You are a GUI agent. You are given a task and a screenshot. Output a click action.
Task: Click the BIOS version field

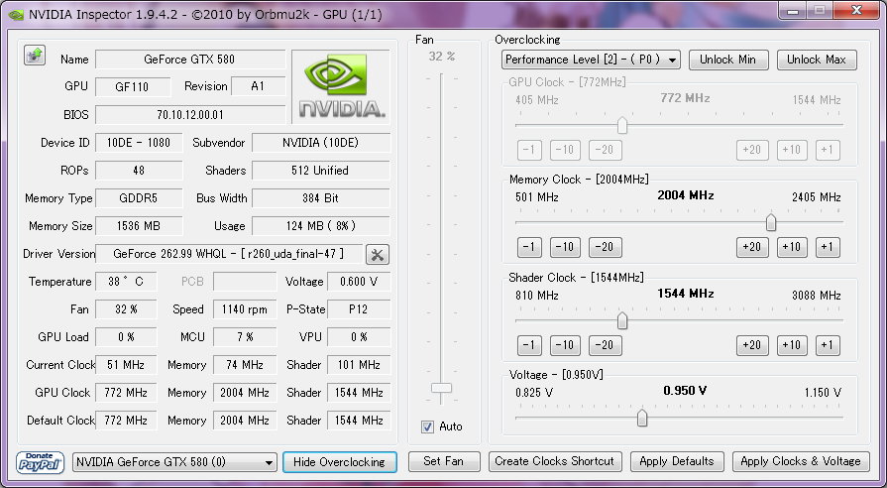tap(190, 115)
